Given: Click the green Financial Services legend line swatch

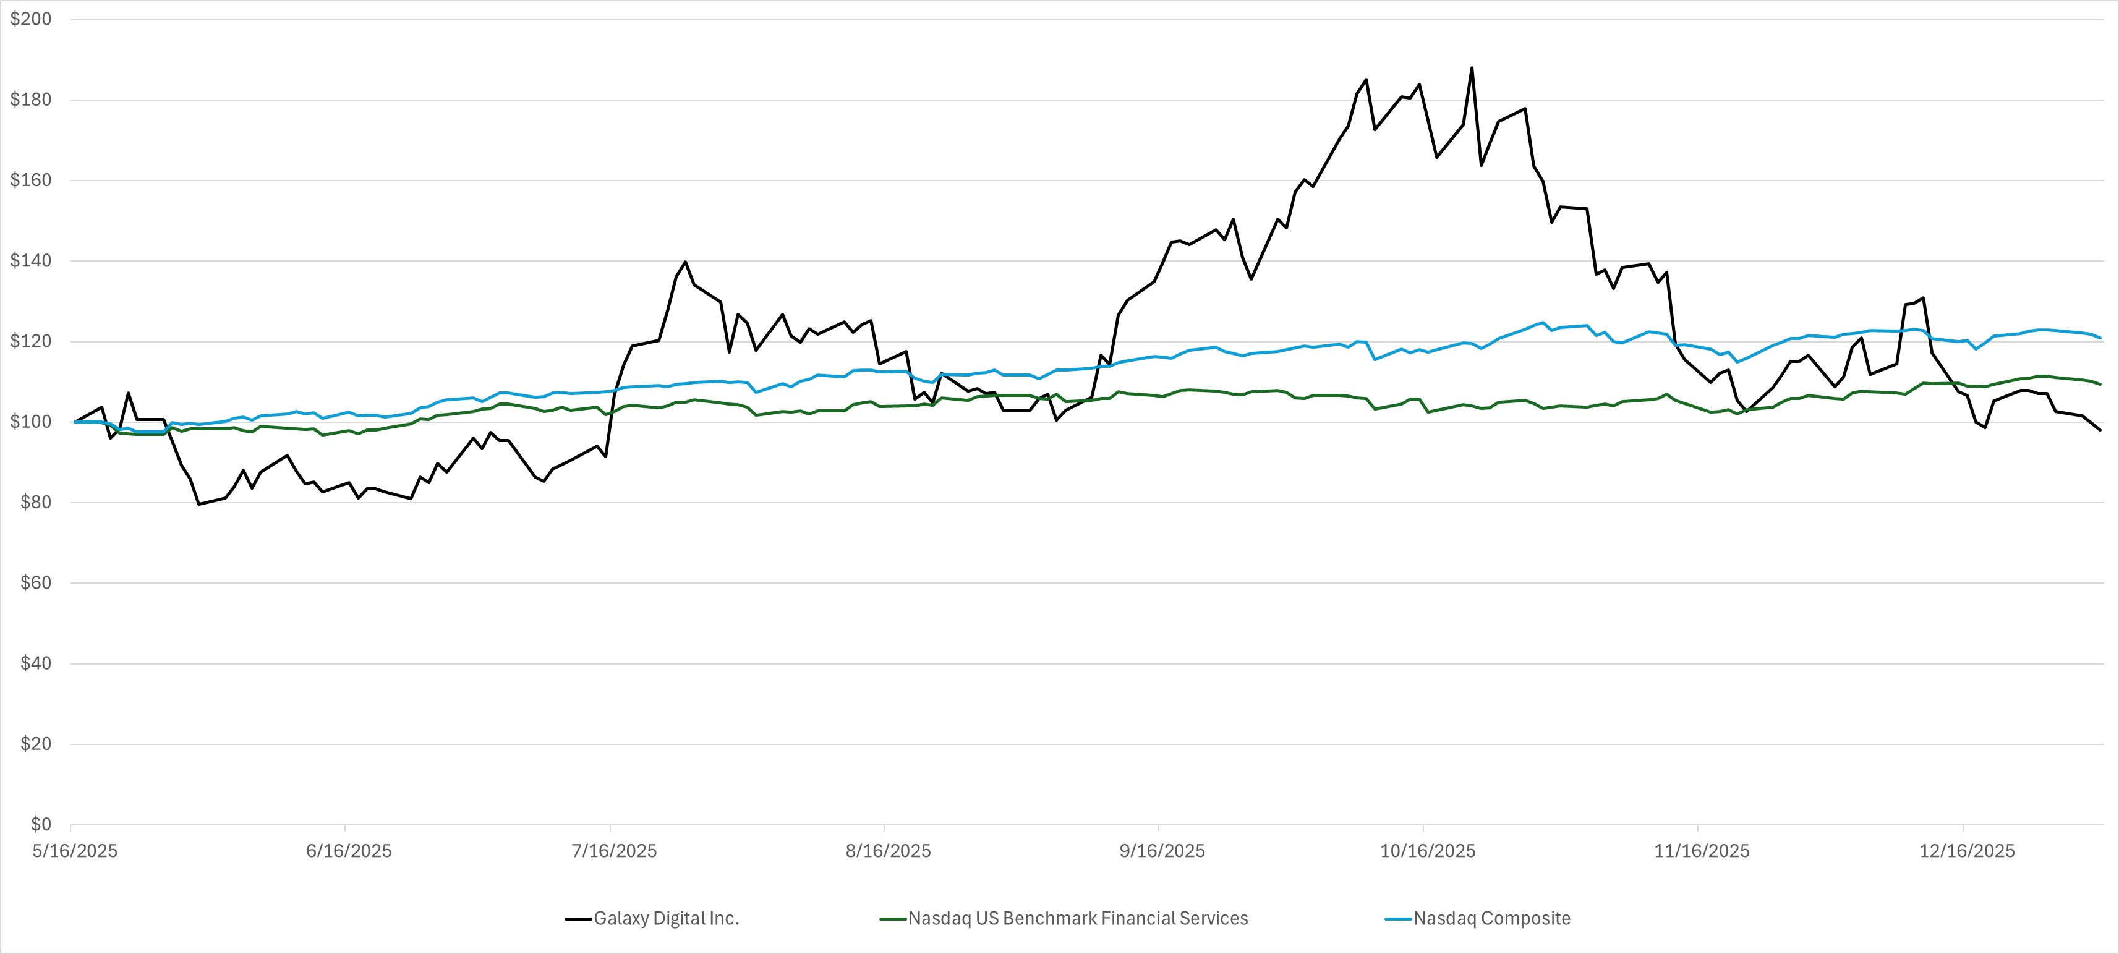Looking at the screenshot, I should 892,919.
